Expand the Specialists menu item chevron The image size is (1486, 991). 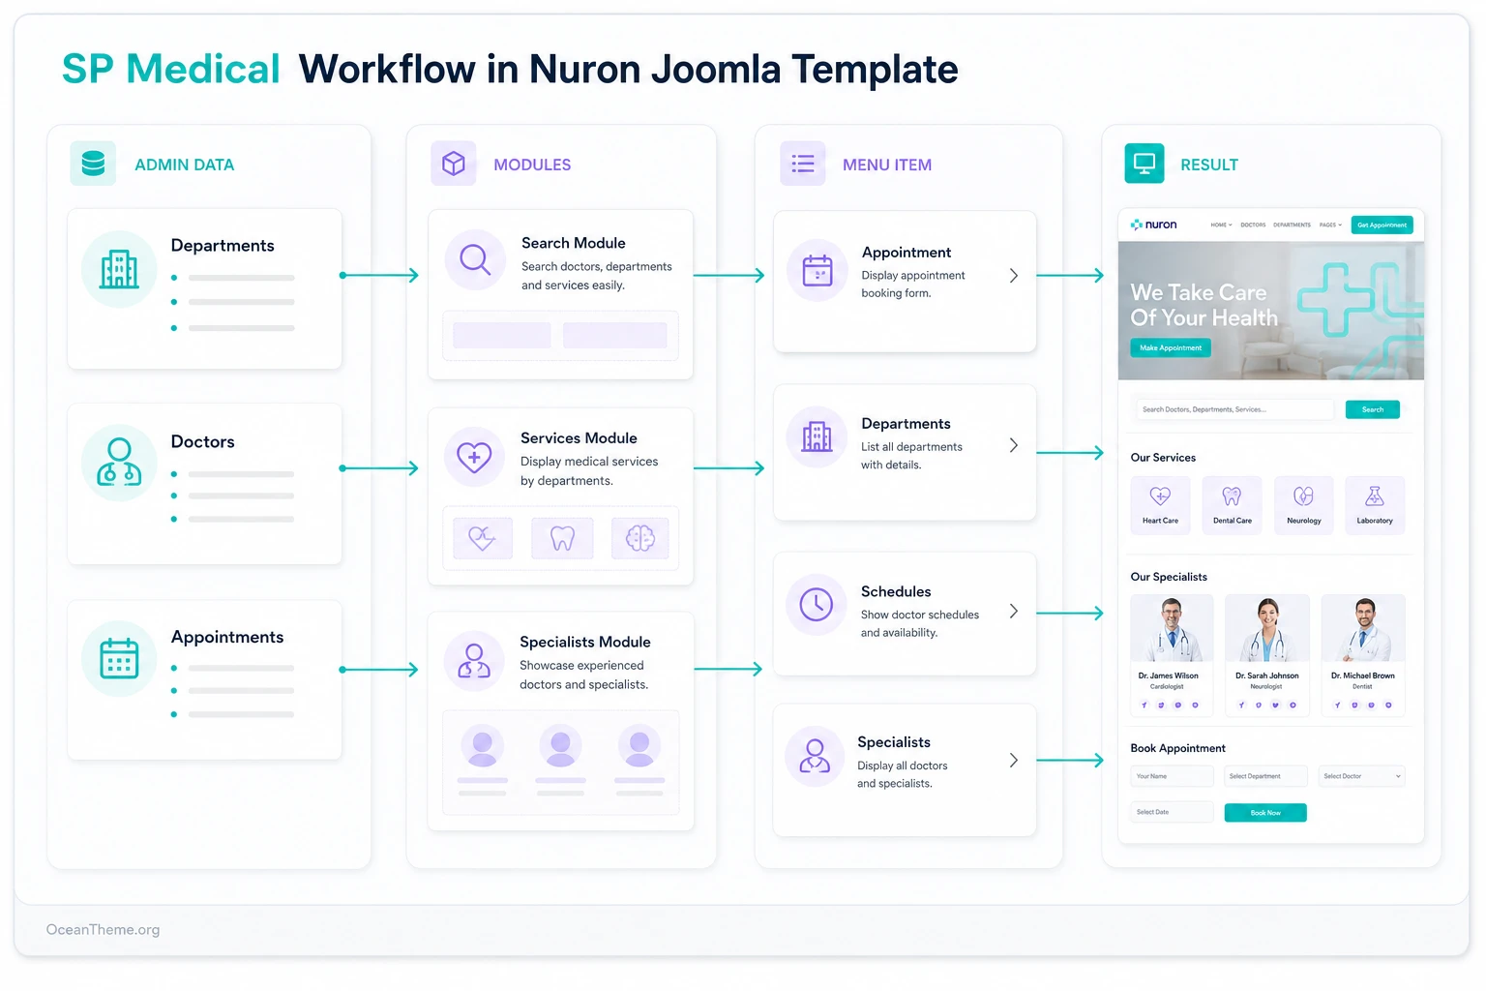[x=1014, y=761]
